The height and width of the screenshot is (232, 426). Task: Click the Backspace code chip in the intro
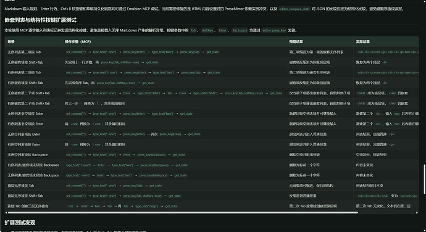click(240, 30)
